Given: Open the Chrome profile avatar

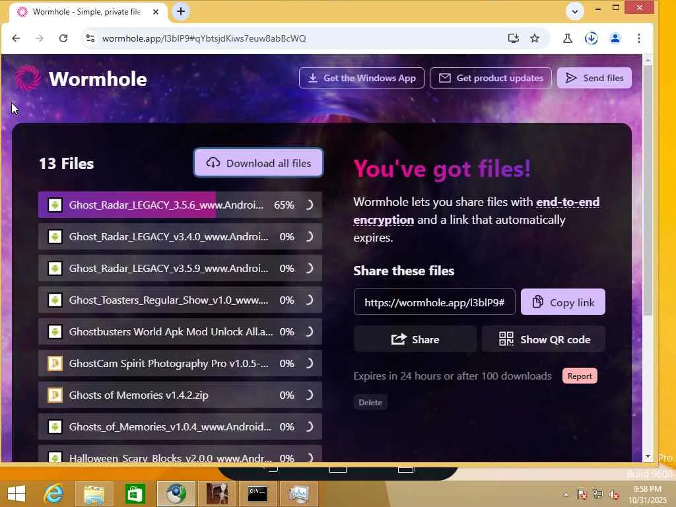Looking at the screenshot, I should pos(615,38).
